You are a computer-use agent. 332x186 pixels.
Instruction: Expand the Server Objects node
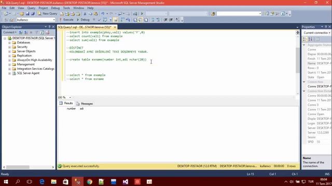pos(9,51)
